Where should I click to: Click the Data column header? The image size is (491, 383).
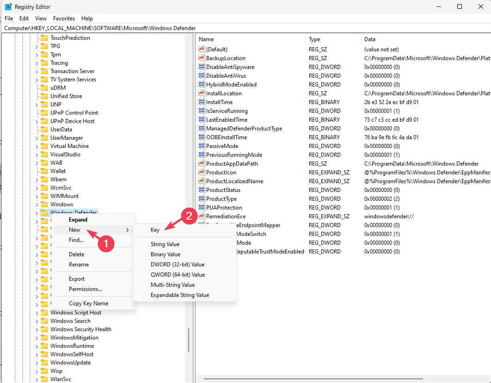click(x=426, y=39)
